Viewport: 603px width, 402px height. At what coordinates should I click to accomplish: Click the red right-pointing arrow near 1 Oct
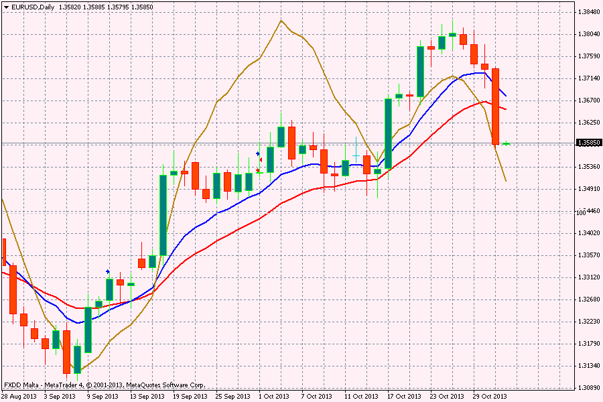[x=259, y=171]
